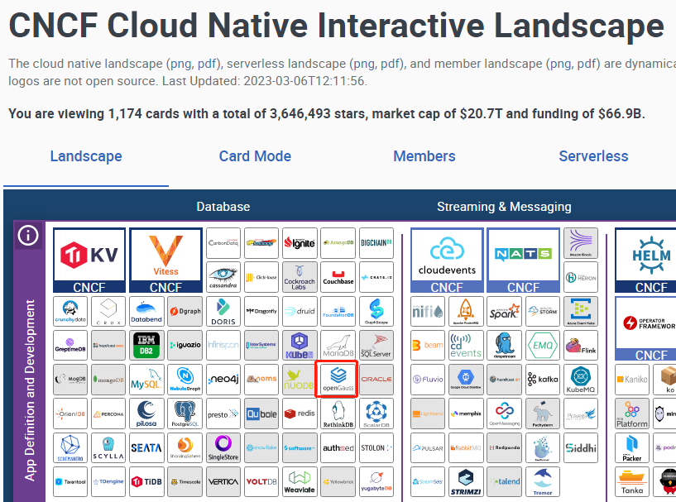Open the member landscape png link
Screen dimensions: 676x502
point(560,64)
